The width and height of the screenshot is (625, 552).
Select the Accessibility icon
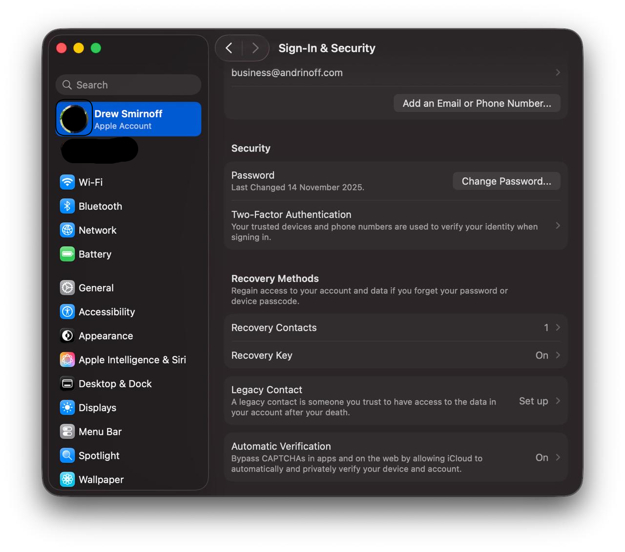(67, 311)
